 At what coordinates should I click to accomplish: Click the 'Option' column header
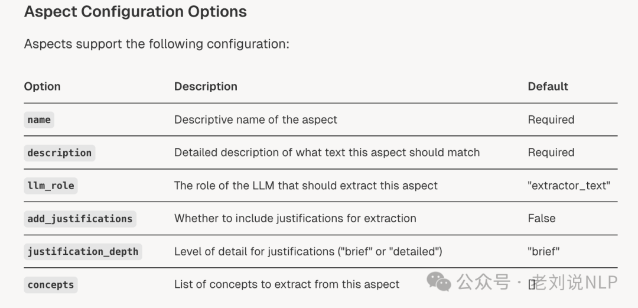(43, 86)
